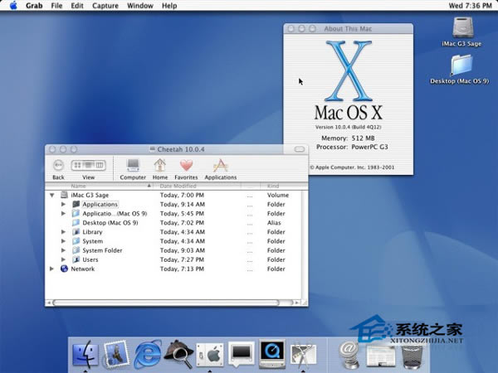Open the Trash in the Dock
Screen dimensions: 498x373
coord(412,356)
